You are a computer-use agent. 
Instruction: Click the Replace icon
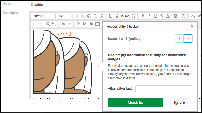pyautogui.click(x=54, y=24)
